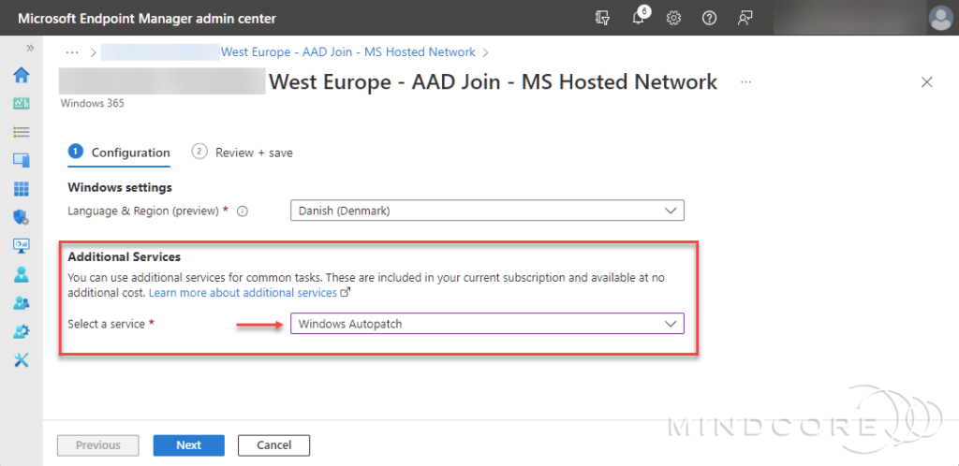Screen dimensions: 959x466
Task: Open the Select a service dropdown
Action: click(x=487, y=324)
